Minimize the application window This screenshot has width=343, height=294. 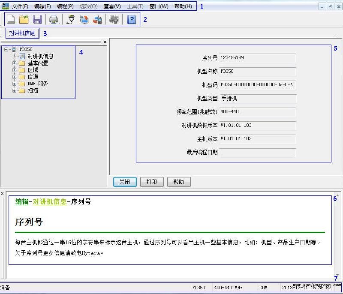pyautogui.click(x=322, y=6)
